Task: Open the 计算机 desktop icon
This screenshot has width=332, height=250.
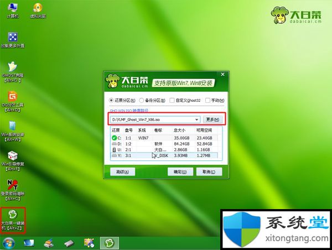Action: (x=13, y=11)
